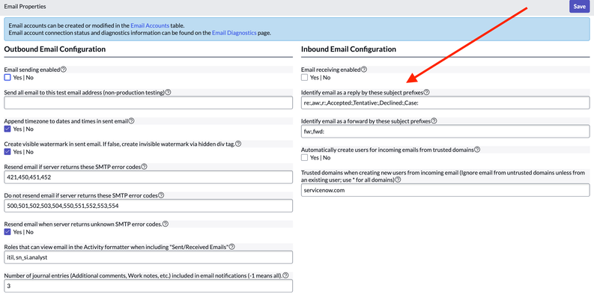Click label Resend email when server returns unknown
Screen dimensions: 594x300
83,224
